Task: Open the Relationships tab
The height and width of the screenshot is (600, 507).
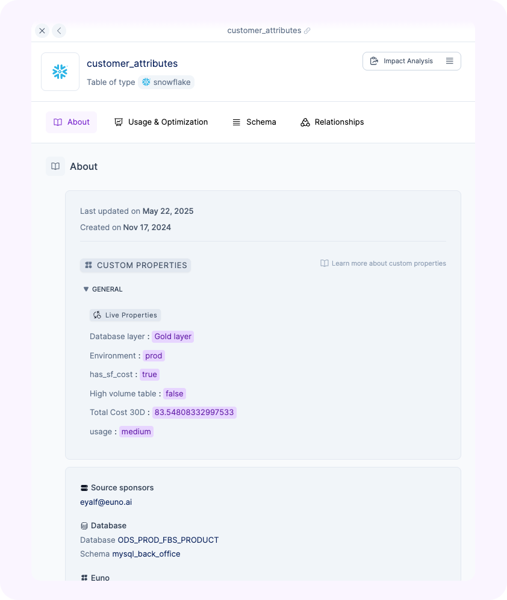Action: [x=332, y=122]
